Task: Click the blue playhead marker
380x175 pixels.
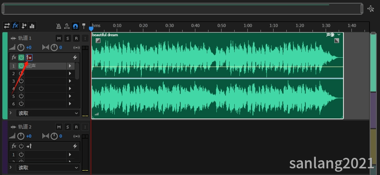Action: [91, 29]
